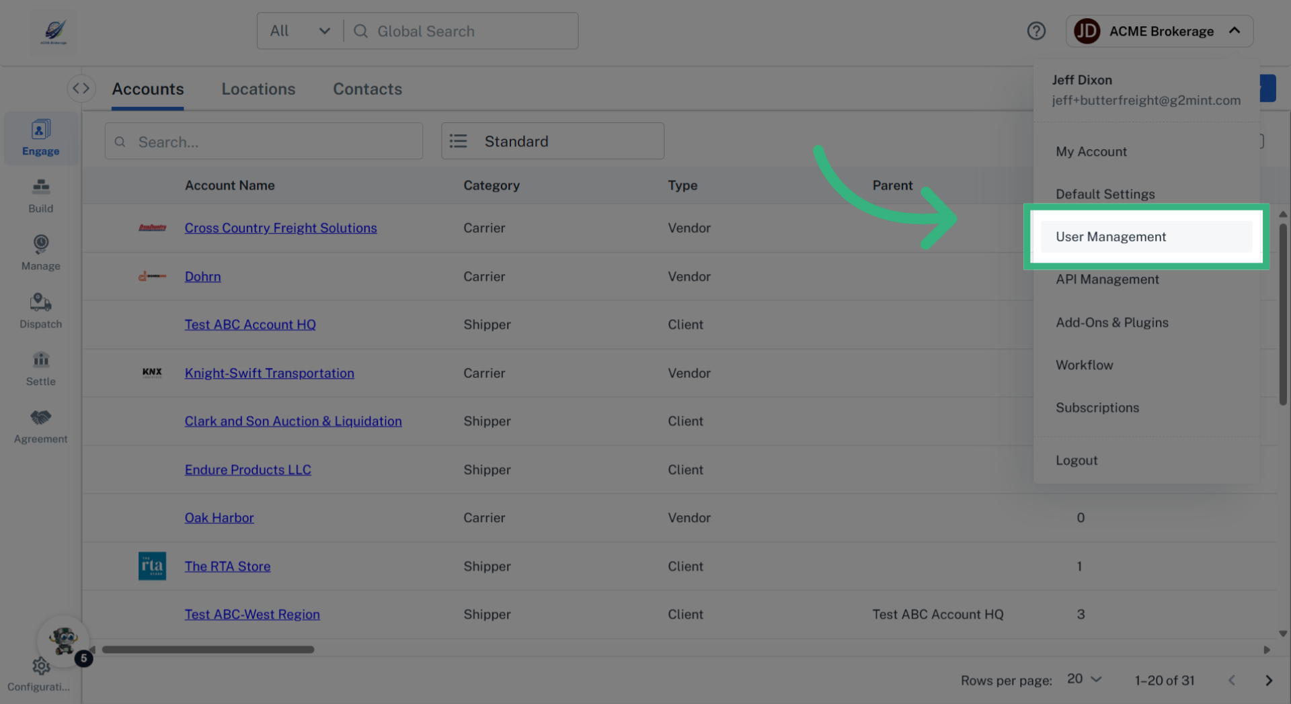Viewport: 1291px width, 704px height.
Task: Click the chatbot assistant avatar
Action: click(63, 640)
